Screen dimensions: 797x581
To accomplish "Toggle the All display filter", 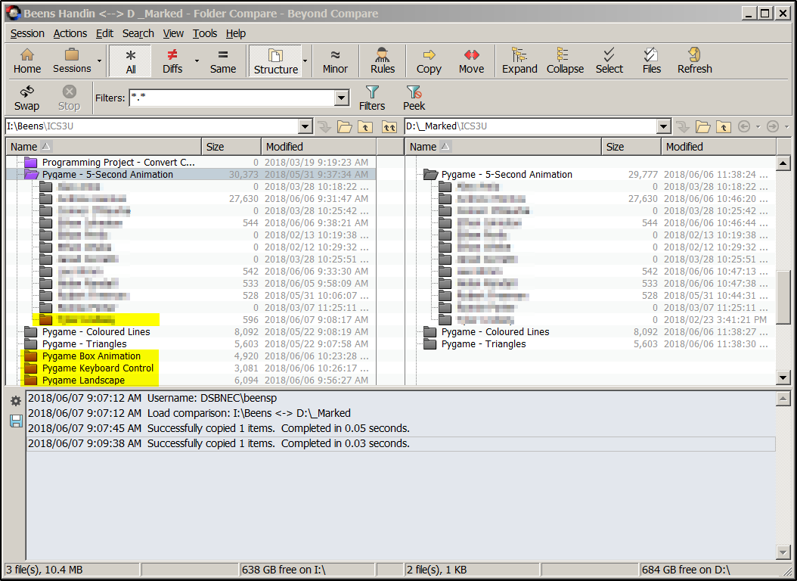I will (x=131, y=61).
